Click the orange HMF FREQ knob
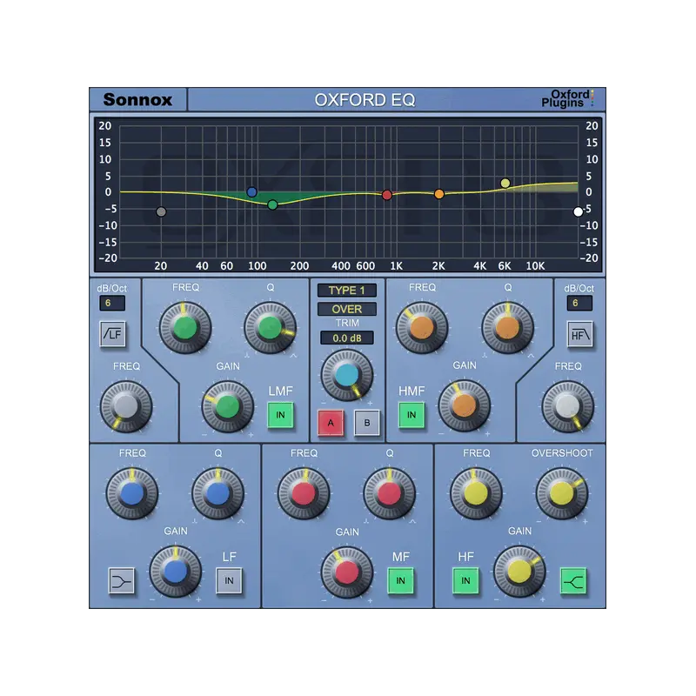This screenshot has height=696, width=696. coord(422,328)
